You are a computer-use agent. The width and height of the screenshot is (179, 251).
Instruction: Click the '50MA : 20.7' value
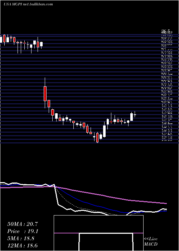coord(23,224)
